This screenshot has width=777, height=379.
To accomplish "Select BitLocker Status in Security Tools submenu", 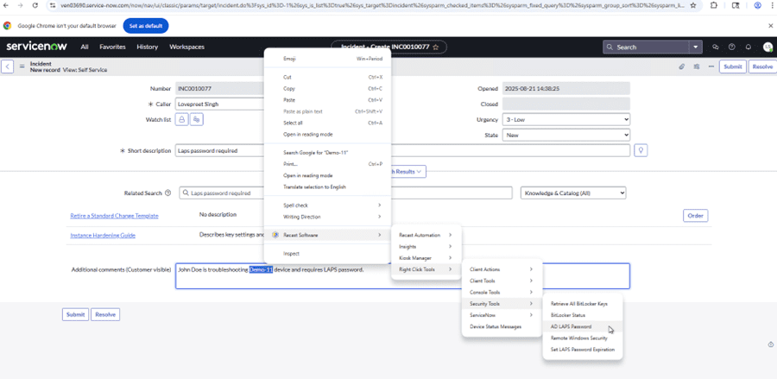I will click(x=567, y=315).
